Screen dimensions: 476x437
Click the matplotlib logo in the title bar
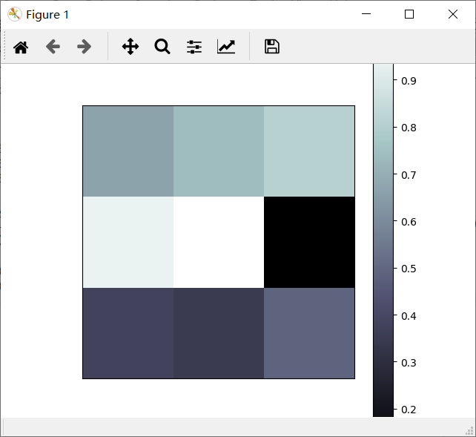(x=15, y=14)
